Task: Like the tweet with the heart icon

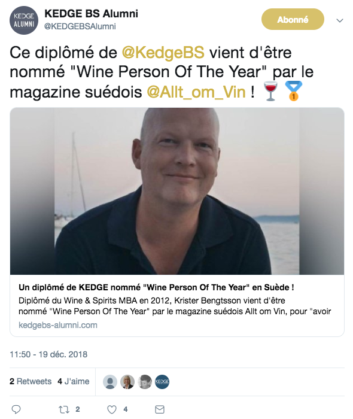Action: pos(112,409)
